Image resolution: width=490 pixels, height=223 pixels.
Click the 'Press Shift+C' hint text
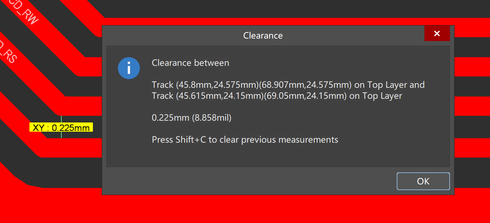pos(245,140)
